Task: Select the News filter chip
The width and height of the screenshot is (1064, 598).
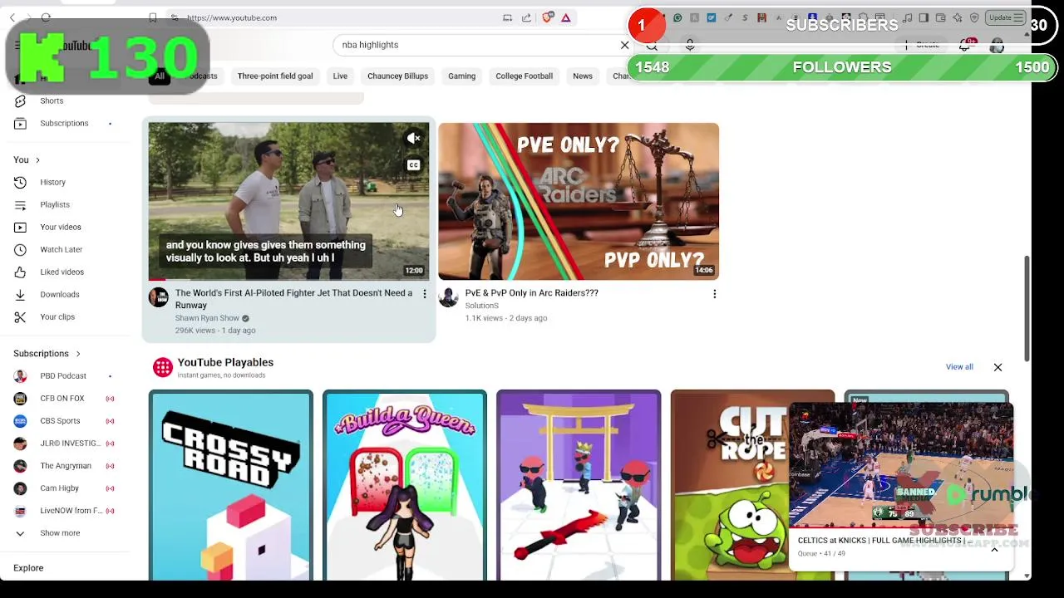Action: [x=582, y=76]
